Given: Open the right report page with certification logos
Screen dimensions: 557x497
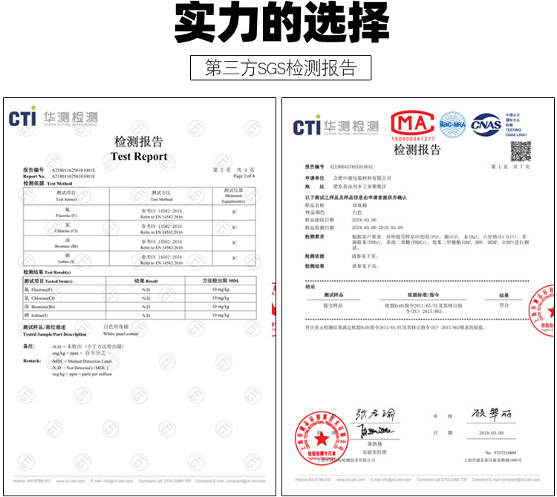Looking at the screenshot, I should 417,297.
